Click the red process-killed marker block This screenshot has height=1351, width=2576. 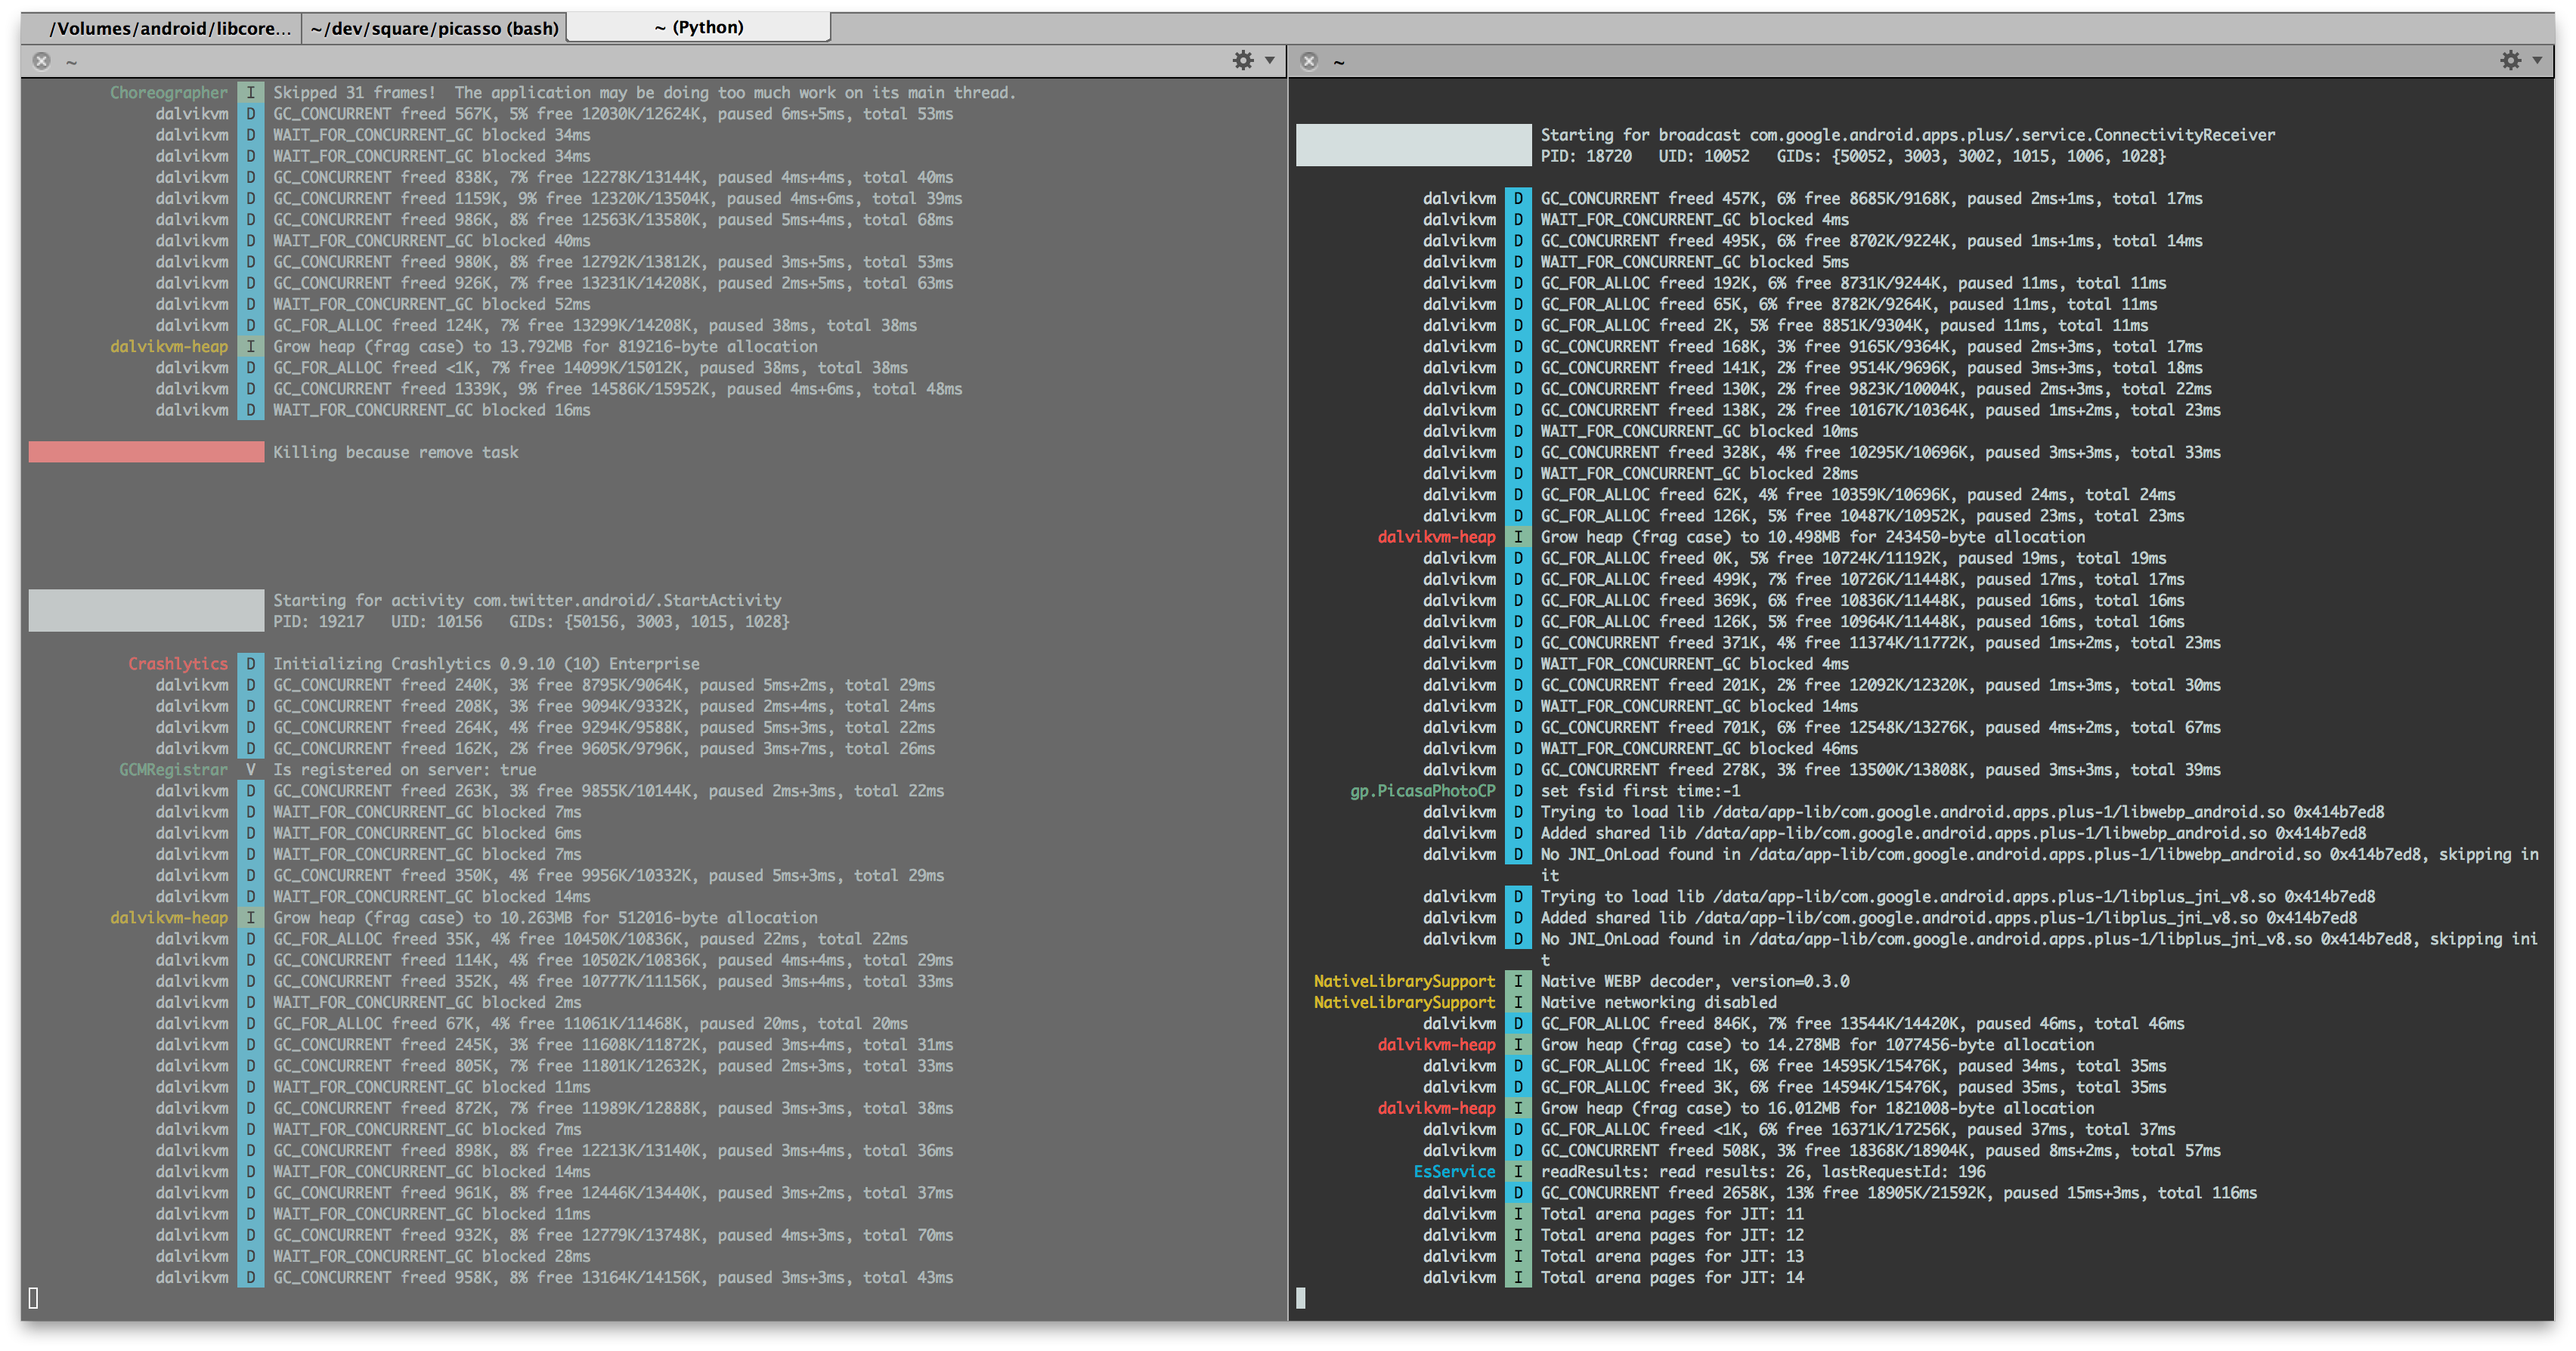tap(146, 452)
